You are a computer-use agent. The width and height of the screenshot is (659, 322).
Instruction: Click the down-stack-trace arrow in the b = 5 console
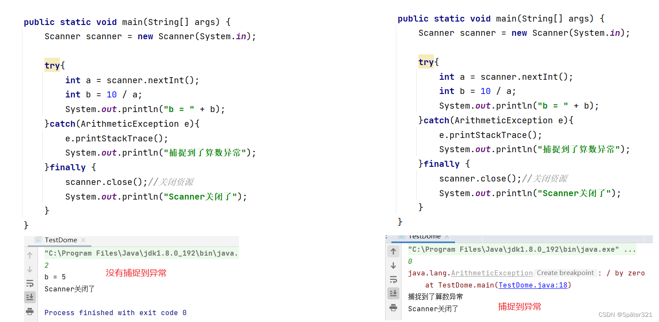click(30, 269)
